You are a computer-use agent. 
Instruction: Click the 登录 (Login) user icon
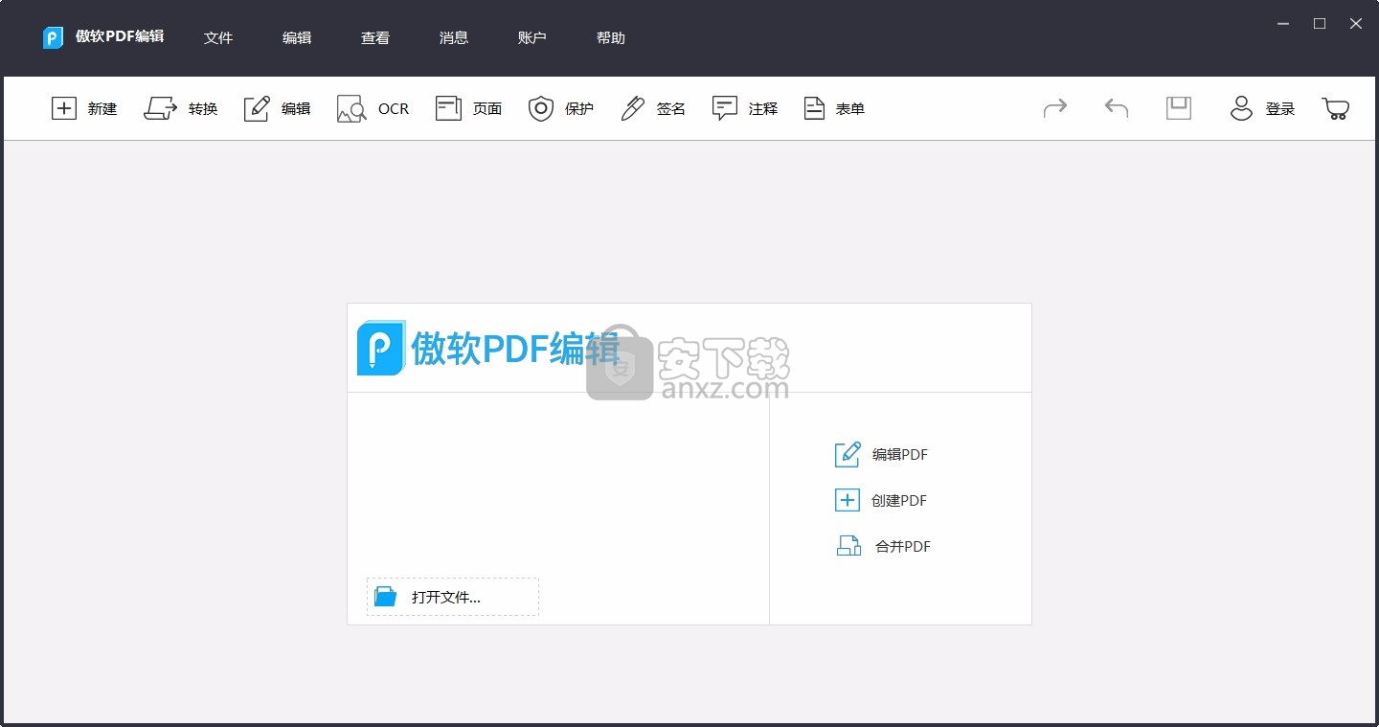pyautogui.click(x=1241, y=108)
